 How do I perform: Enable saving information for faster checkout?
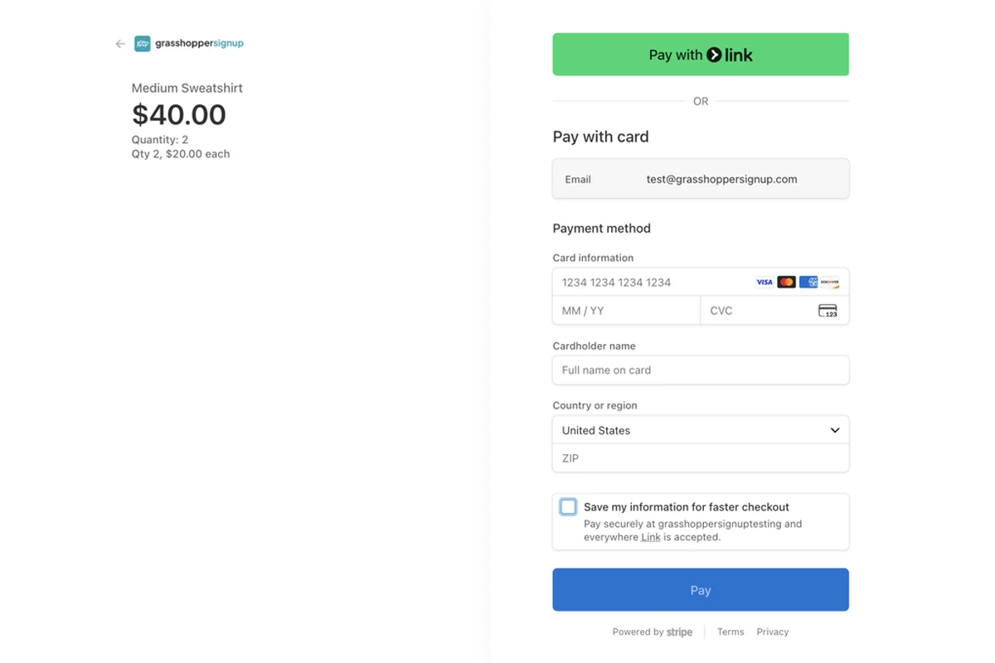(x=568, y=506)
